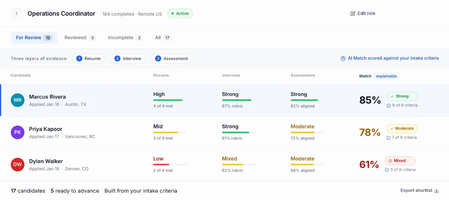Click the number 2 badge on Interview
The image size is (449, 200).
pyautogui.click(x=117, y=59)
